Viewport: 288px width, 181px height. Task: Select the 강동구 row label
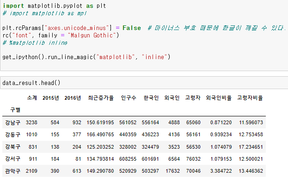tap(12, 134)
